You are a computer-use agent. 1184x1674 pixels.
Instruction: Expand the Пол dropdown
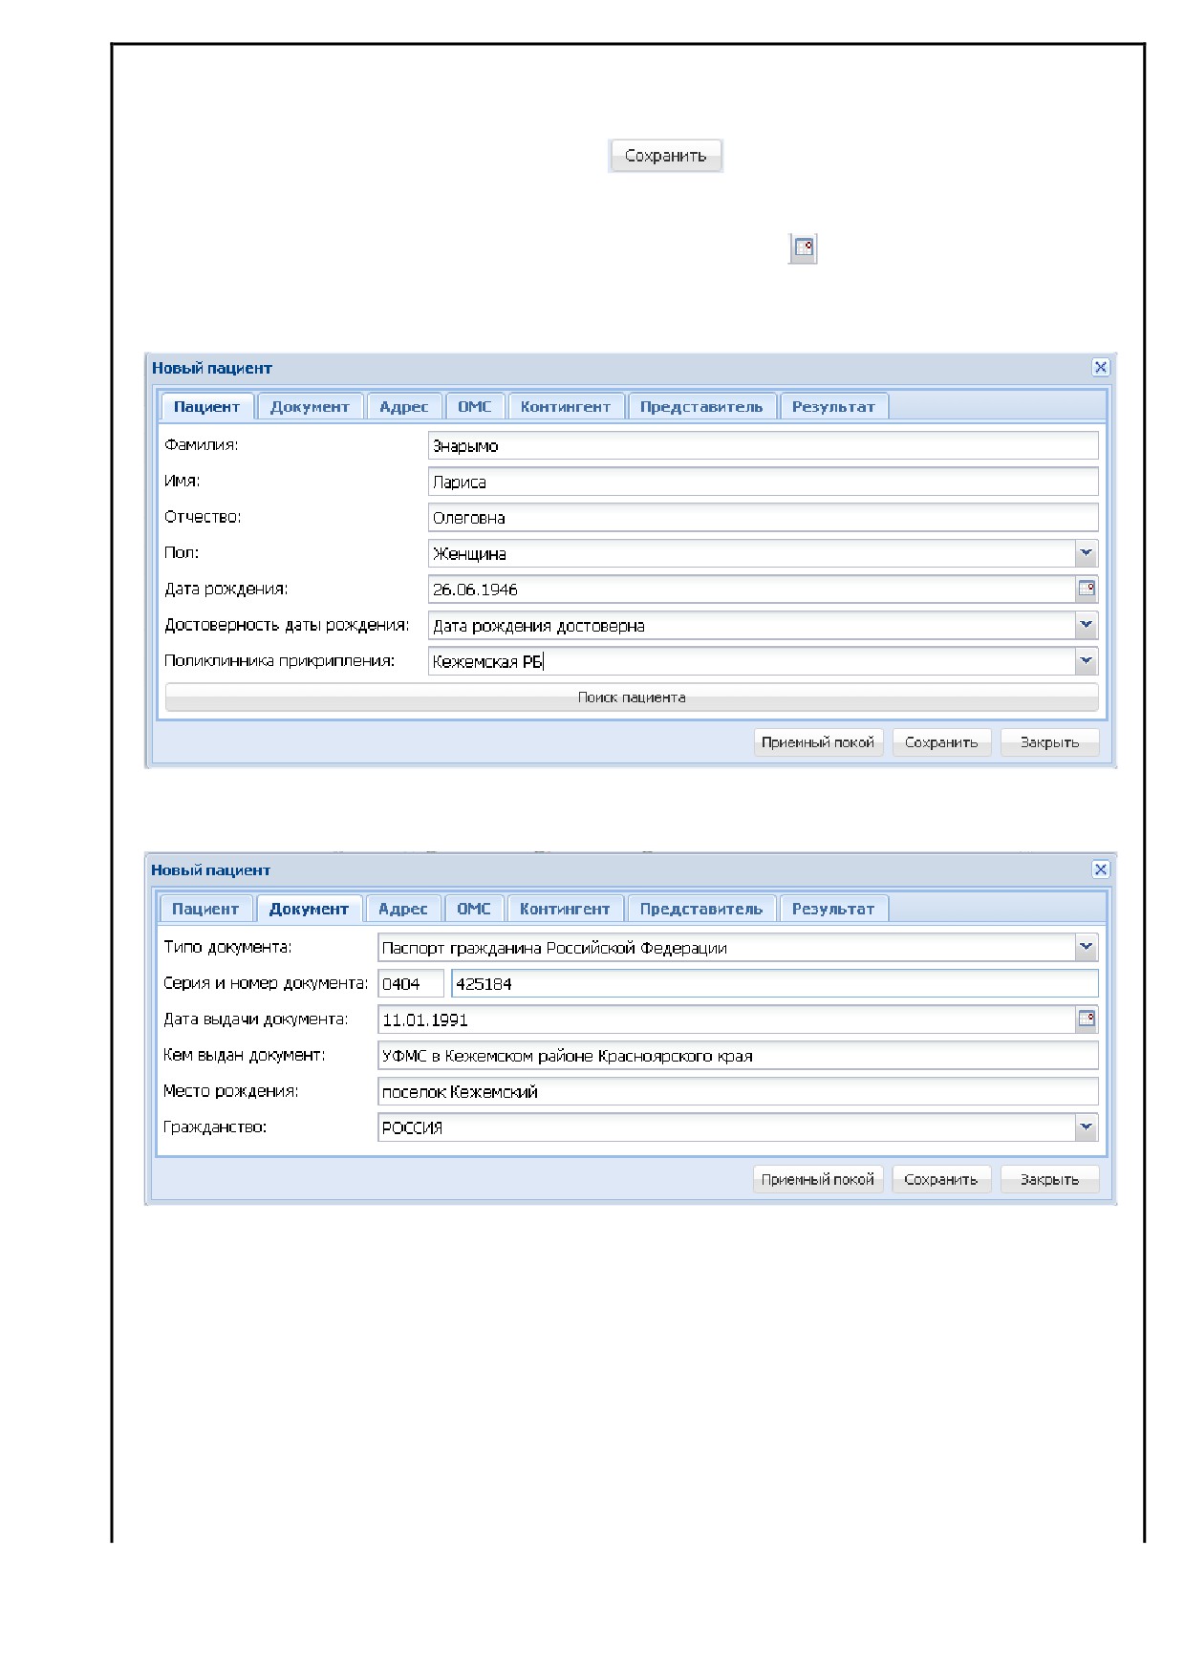(x=1087, y=553)
